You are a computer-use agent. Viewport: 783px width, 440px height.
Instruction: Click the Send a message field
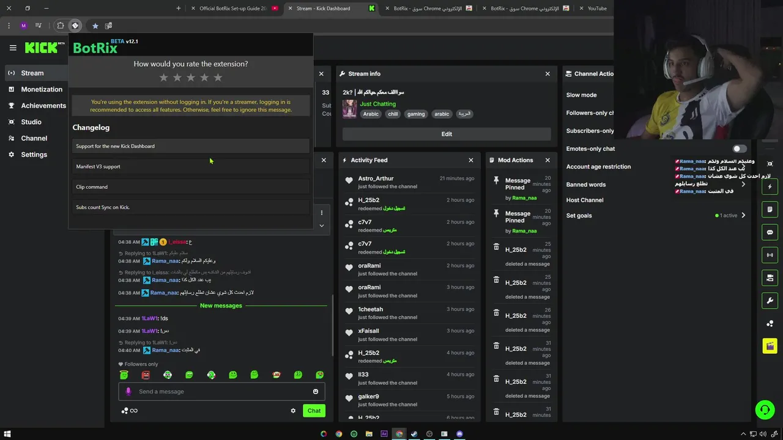click(x=223, y=392)
